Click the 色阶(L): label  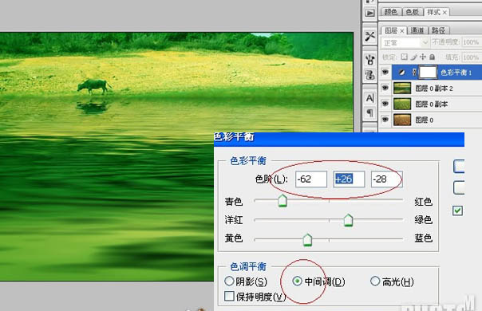click(271, 179)
